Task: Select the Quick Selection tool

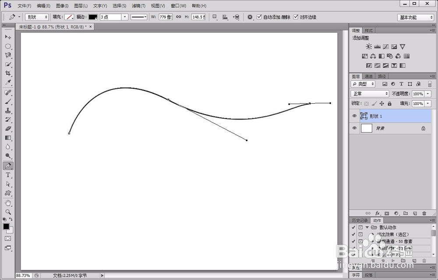Action: (8, 64)
